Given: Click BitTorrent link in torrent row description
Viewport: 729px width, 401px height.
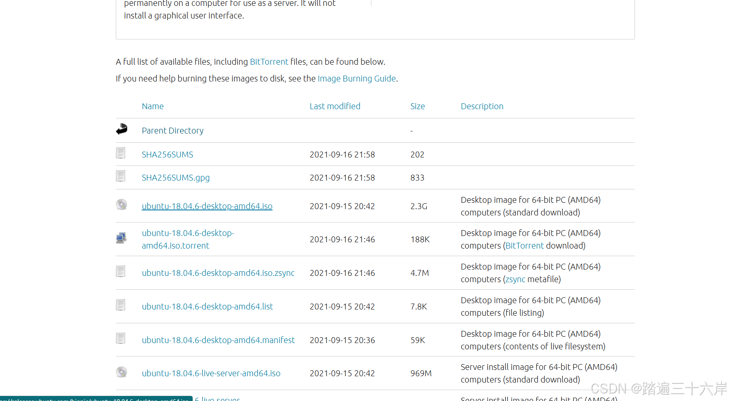Looking at the screenshot, I should 525,246.
